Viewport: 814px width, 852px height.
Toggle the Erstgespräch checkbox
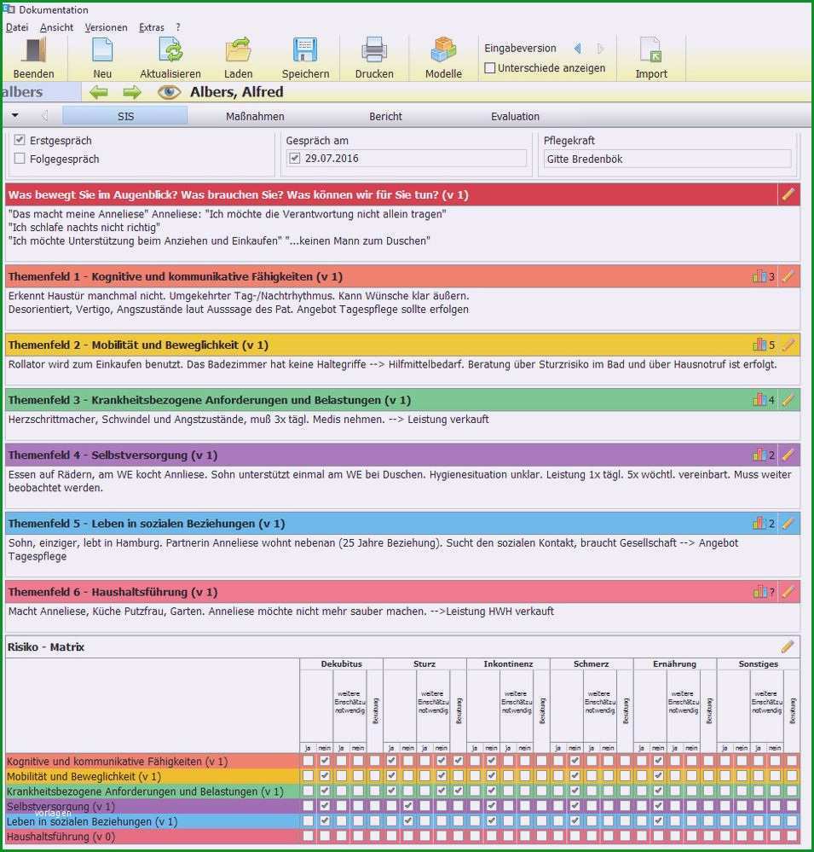tap(20, 140)
